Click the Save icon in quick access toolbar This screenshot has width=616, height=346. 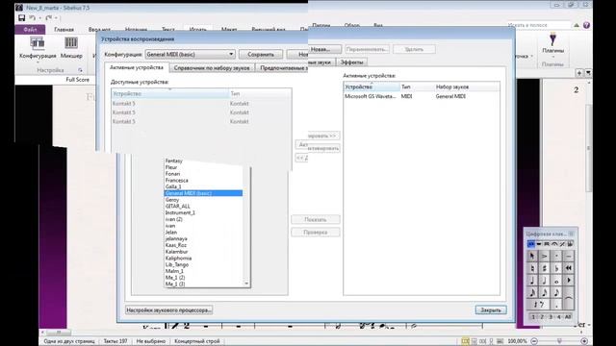tap(21, 17)
